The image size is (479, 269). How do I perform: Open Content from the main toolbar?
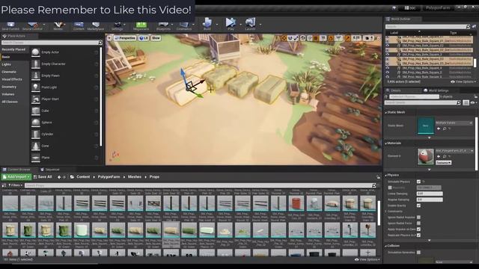click(79, 25)
